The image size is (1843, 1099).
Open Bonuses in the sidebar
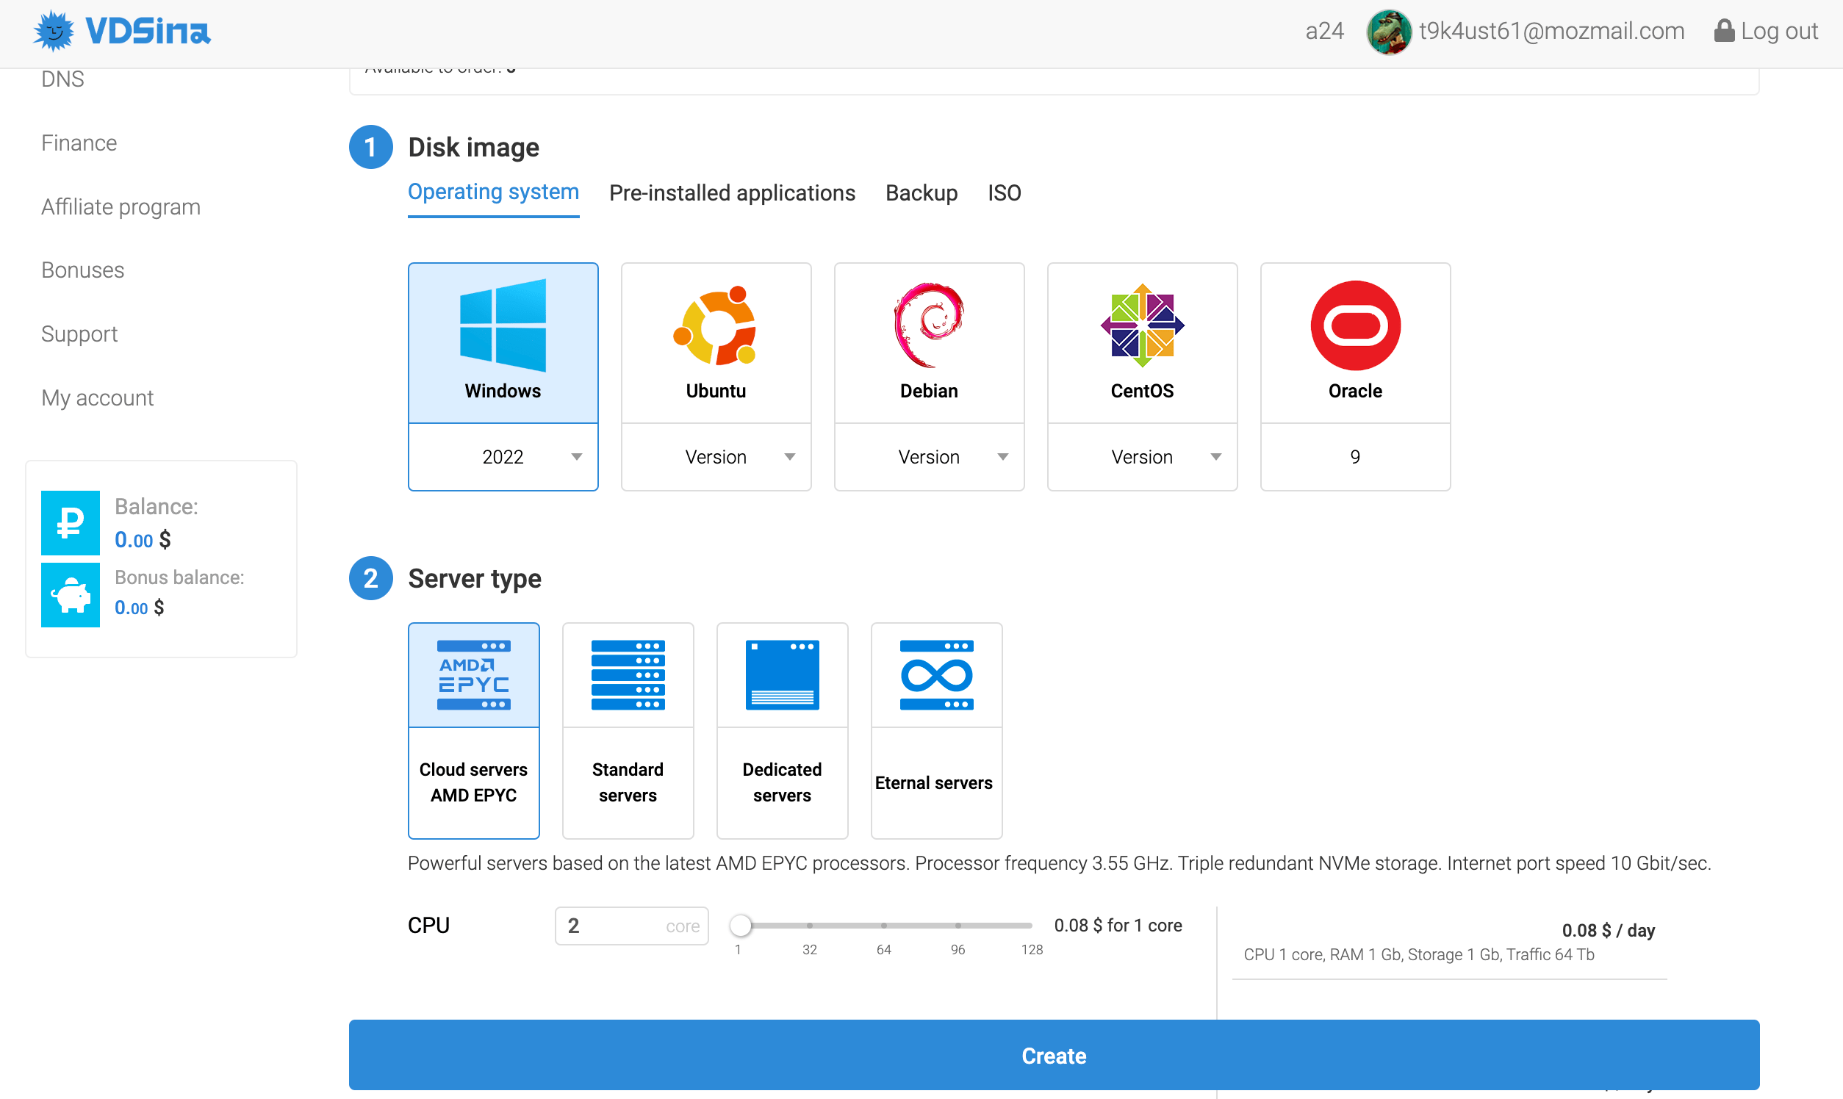pos(82,270)
